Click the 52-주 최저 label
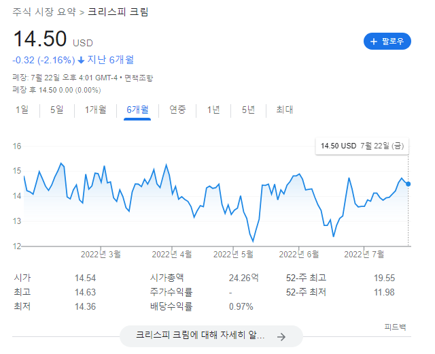435x354 pixels. pos(306,292)
